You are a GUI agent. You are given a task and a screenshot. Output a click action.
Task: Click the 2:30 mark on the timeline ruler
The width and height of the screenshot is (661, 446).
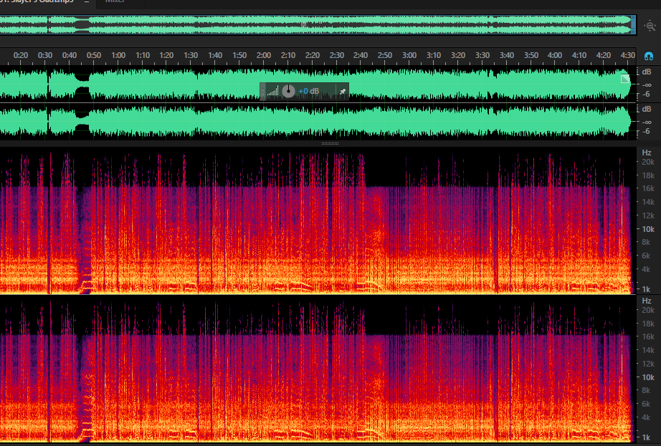336,55
